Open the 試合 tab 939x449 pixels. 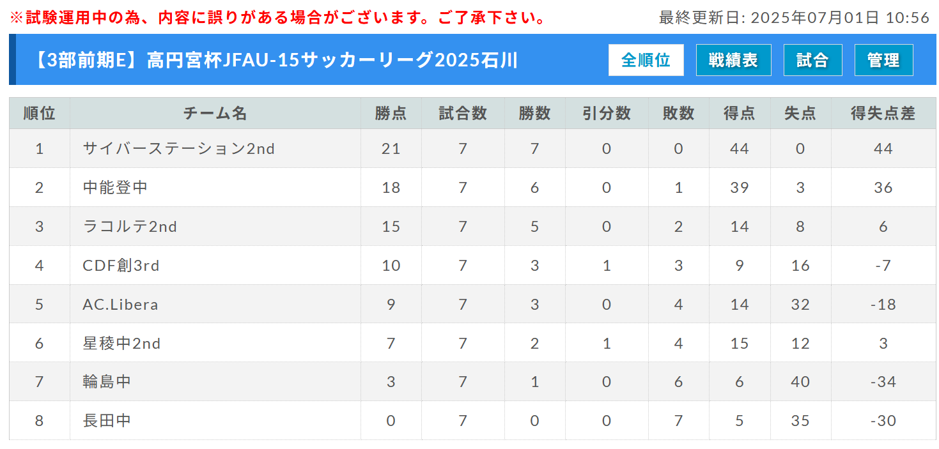point(812,60)
